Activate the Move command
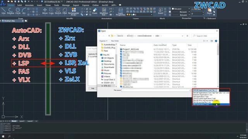The width and height of the screenshot is (248, 139). pos(45,11)
